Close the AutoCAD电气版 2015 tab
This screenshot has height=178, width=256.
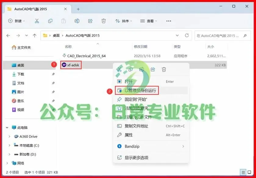point(65,9)
